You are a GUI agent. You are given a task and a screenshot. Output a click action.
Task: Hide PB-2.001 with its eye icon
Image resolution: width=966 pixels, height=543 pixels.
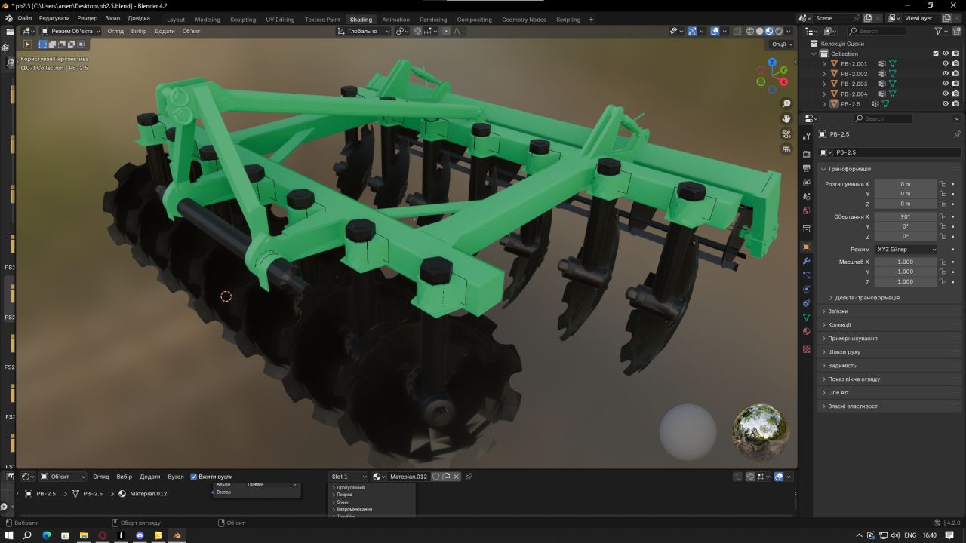click(946, 63)
